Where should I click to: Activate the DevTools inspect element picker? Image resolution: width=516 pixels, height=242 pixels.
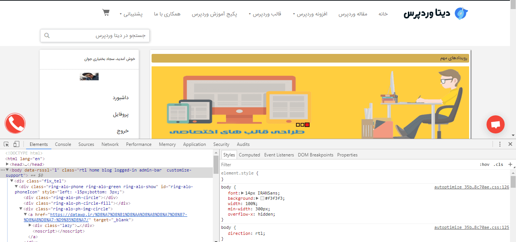(6, 144)
